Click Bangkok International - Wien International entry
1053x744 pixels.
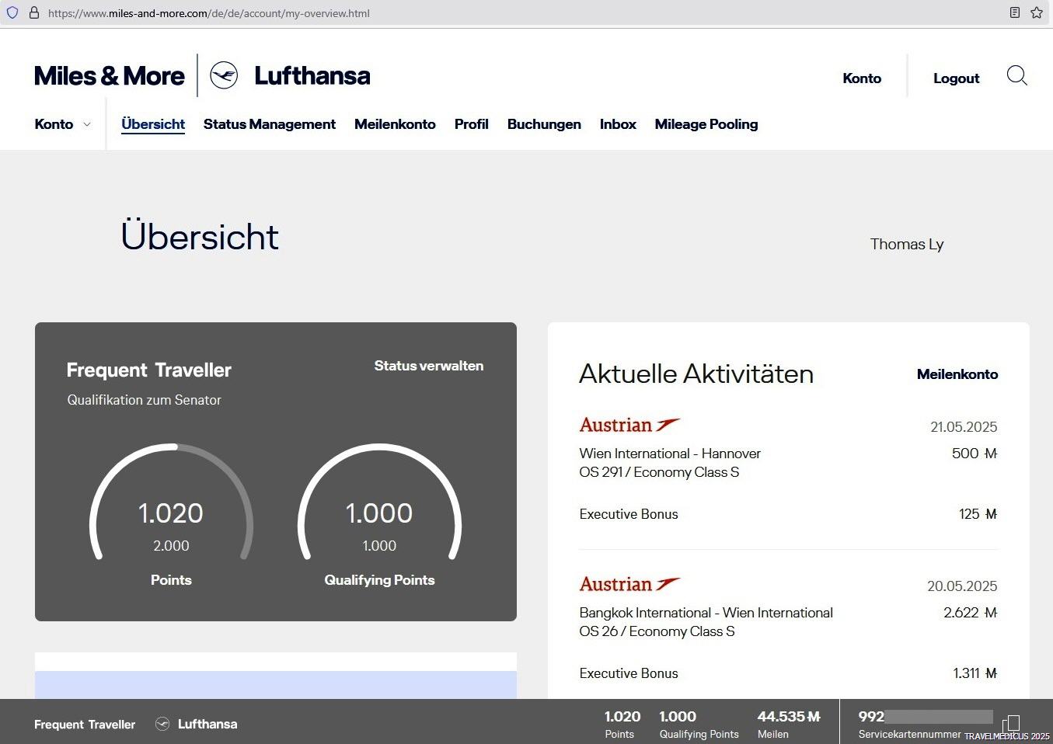click(x=706, y=613)
